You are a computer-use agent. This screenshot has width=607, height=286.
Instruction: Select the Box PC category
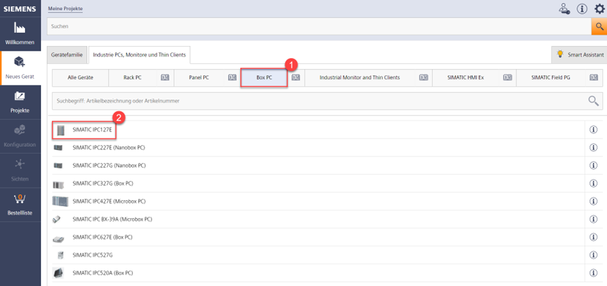click(264, 78)
